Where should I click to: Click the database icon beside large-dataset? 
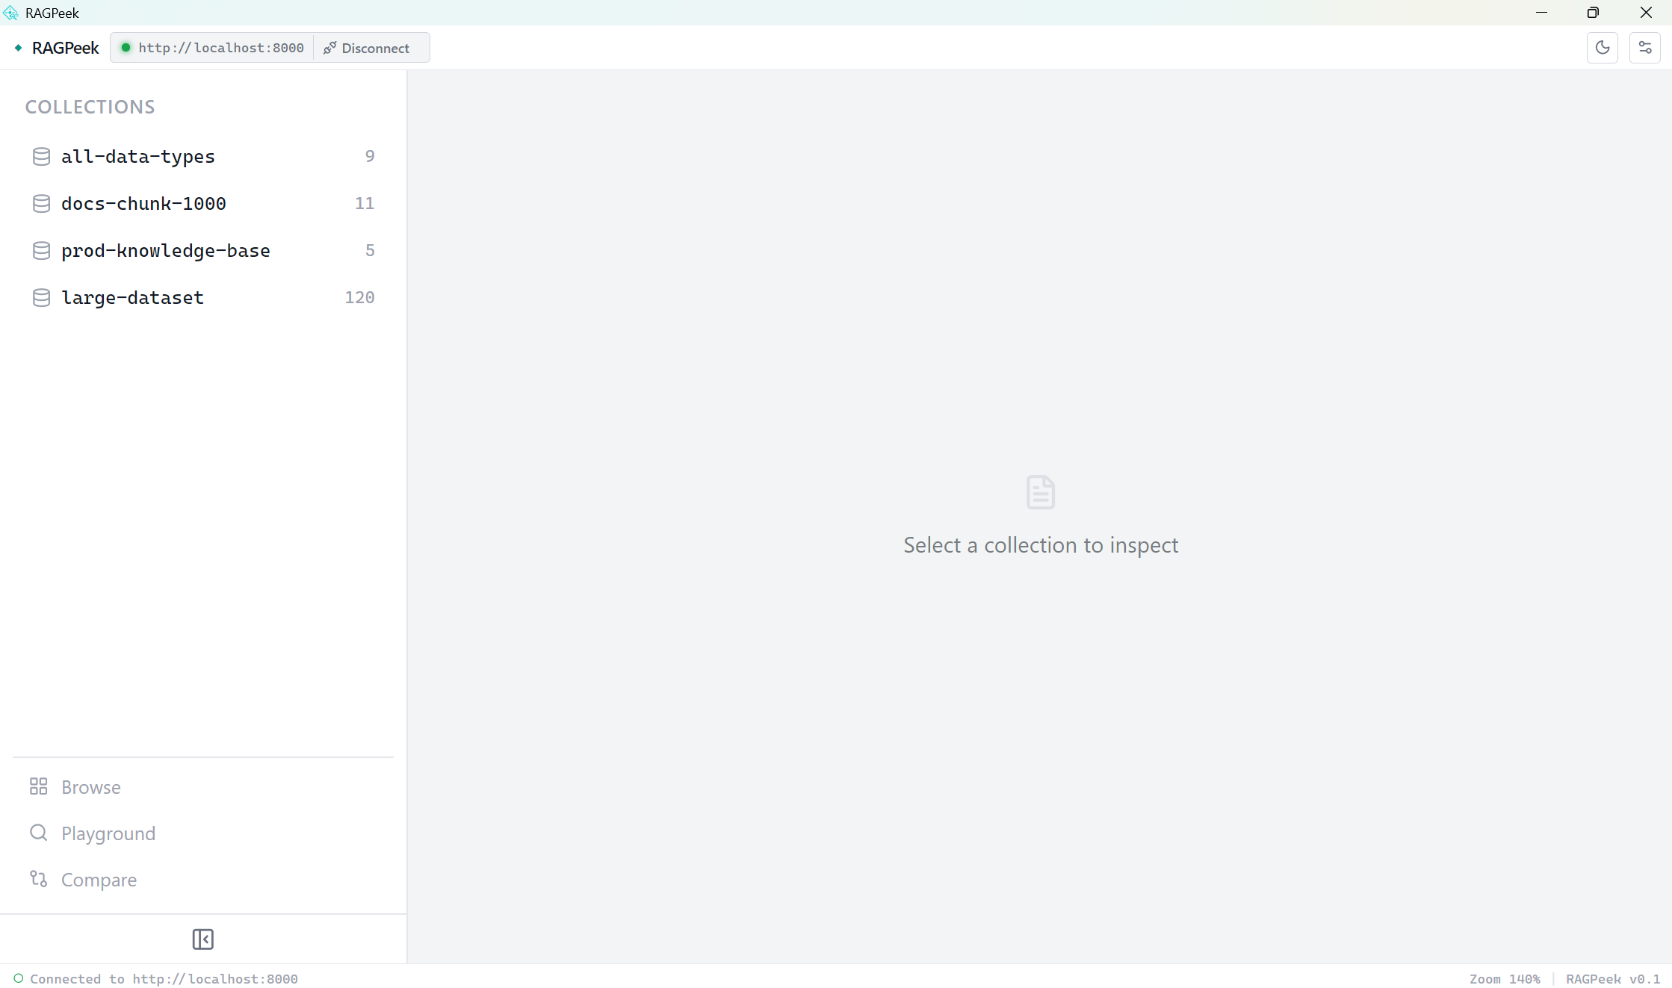coord(42,297)
